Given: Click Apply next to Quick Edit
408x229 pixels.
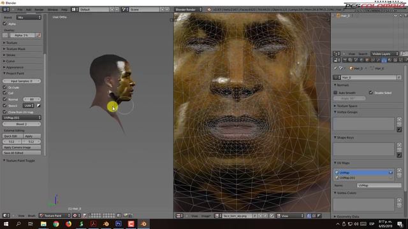Looking at the screenshot, I should [x=32, y=136].
